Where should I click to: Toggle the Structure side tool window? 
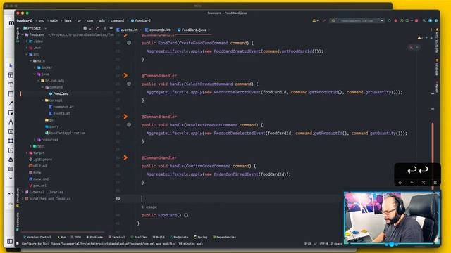pyautogui.click(x=18, y=197)
